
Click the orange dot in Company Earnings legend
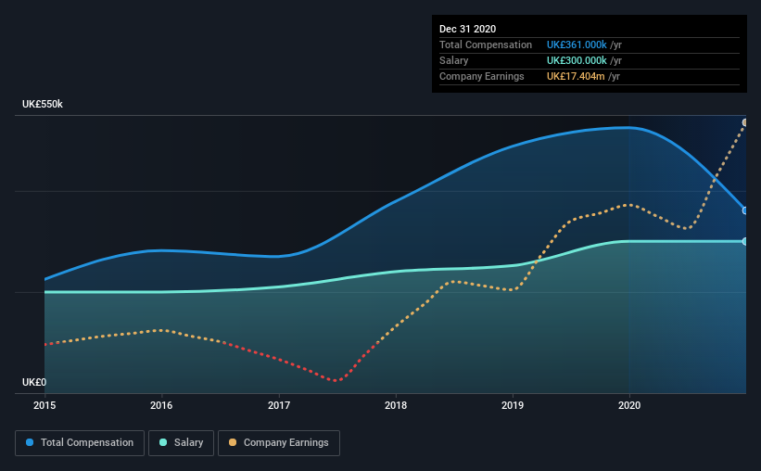(x=233, y=442)
